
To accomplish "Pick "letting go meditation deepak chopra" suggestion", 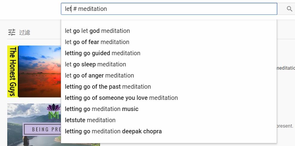I will coord(113,131).
